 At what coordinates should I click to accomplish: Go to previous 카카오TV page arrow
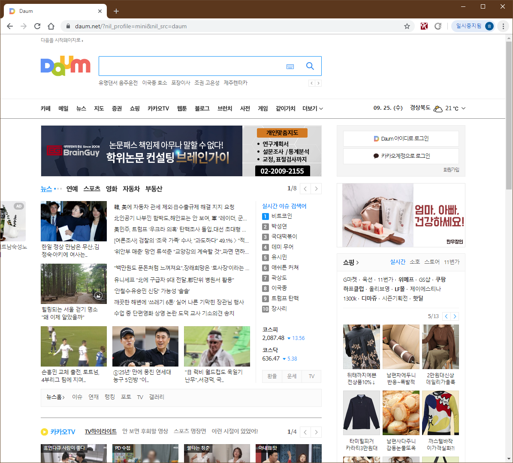(x=305, y=432)
